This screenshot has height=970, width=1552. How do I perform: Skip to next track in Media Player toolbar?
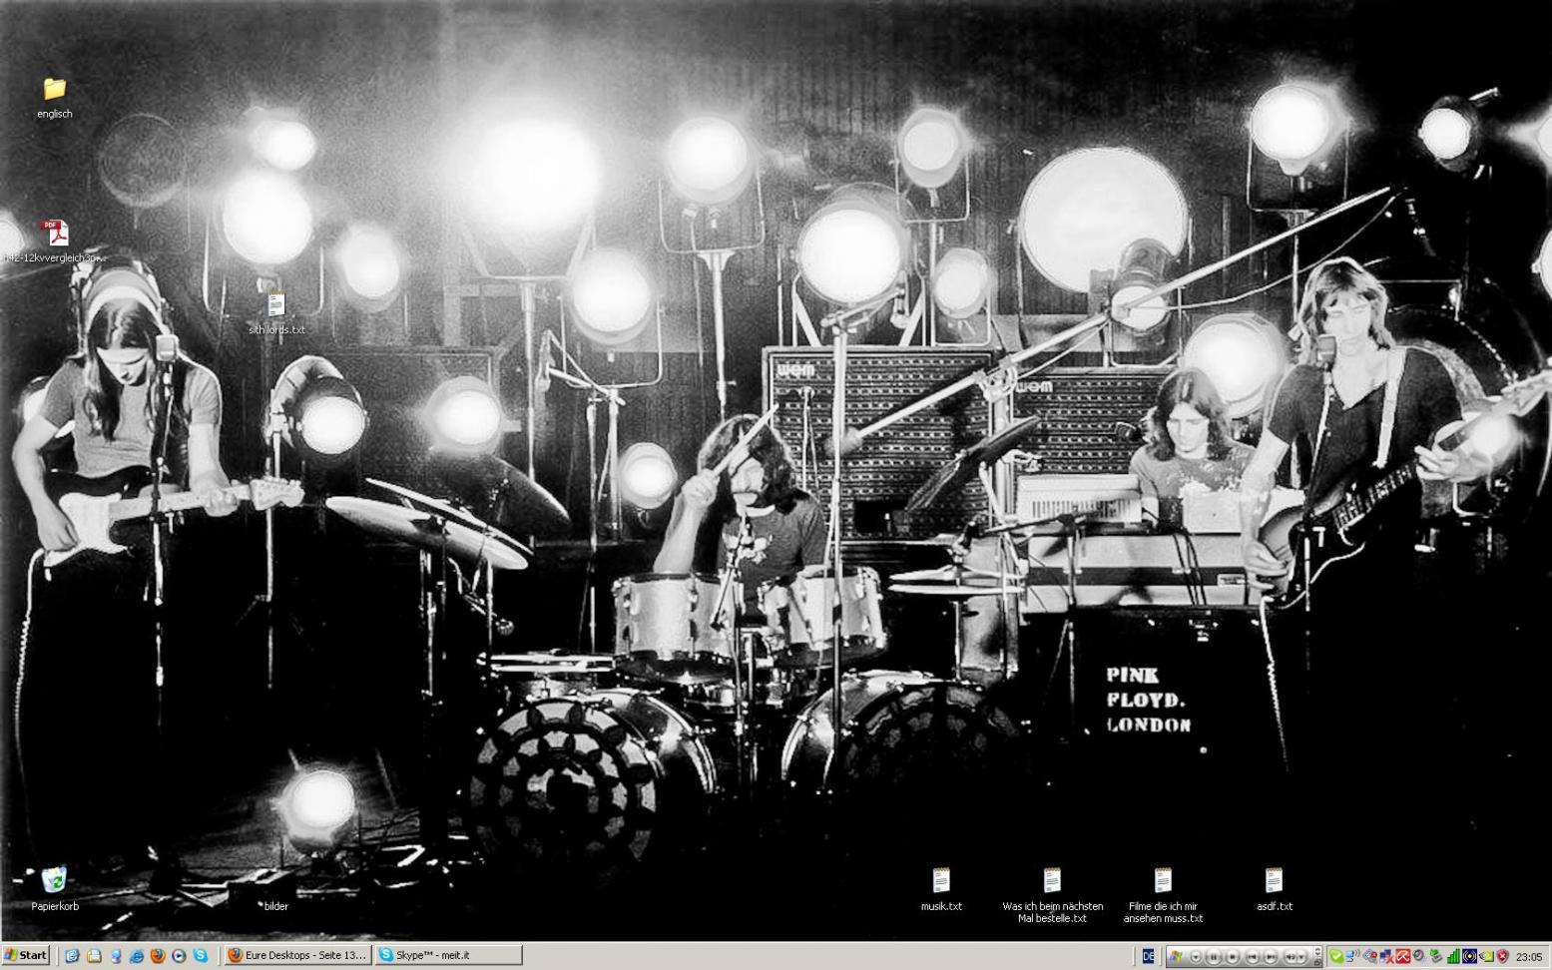[1271, 956]
